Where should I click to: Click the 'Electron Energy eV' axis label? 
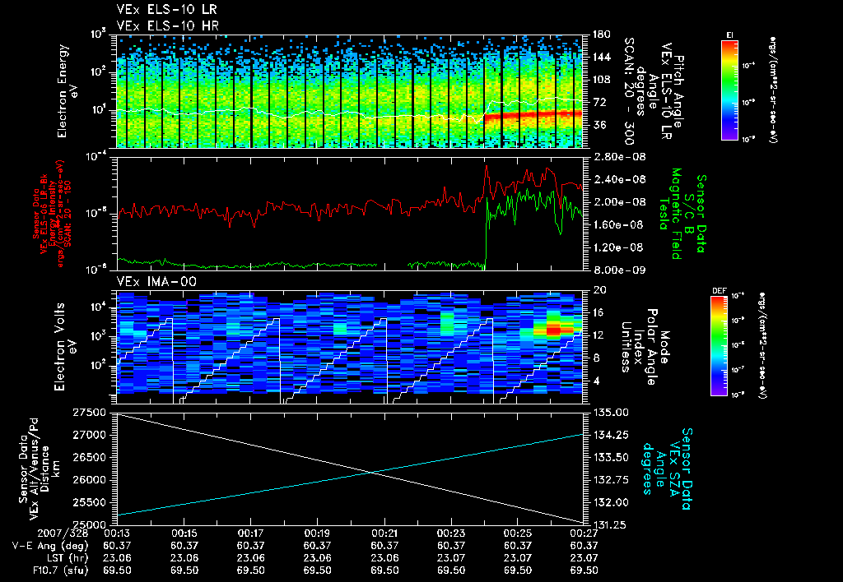(x=68, y=91)
